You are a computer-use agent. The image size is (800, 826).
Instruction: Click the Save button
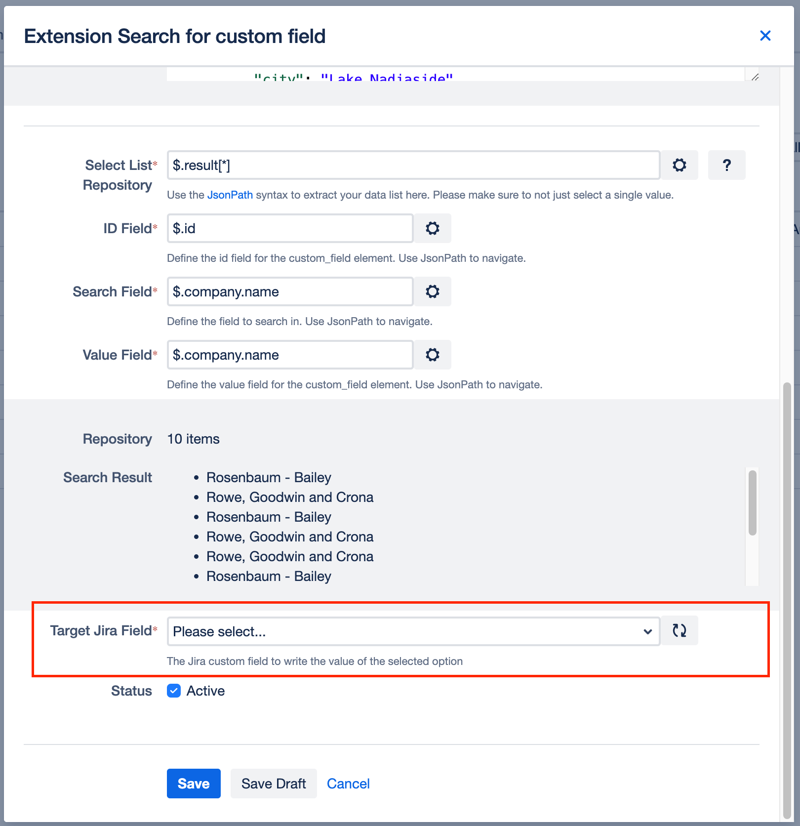(194, 784)
